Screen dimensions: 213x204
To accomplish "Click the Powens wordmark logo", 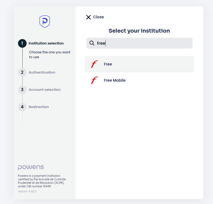I will click(x=31, y=167).
